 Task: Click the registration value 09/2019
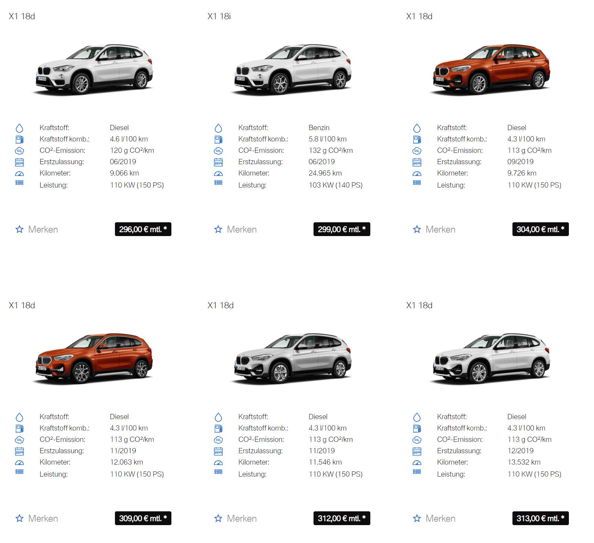[x=520, y=162]
